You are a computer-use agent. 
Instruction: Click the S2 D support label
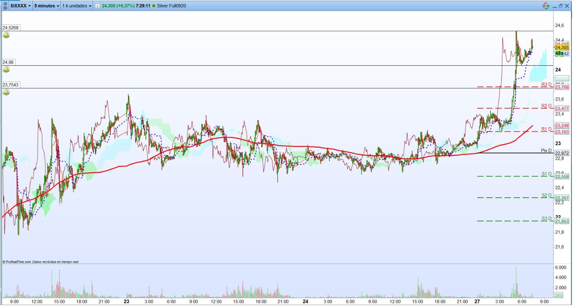tap(546, 195)
